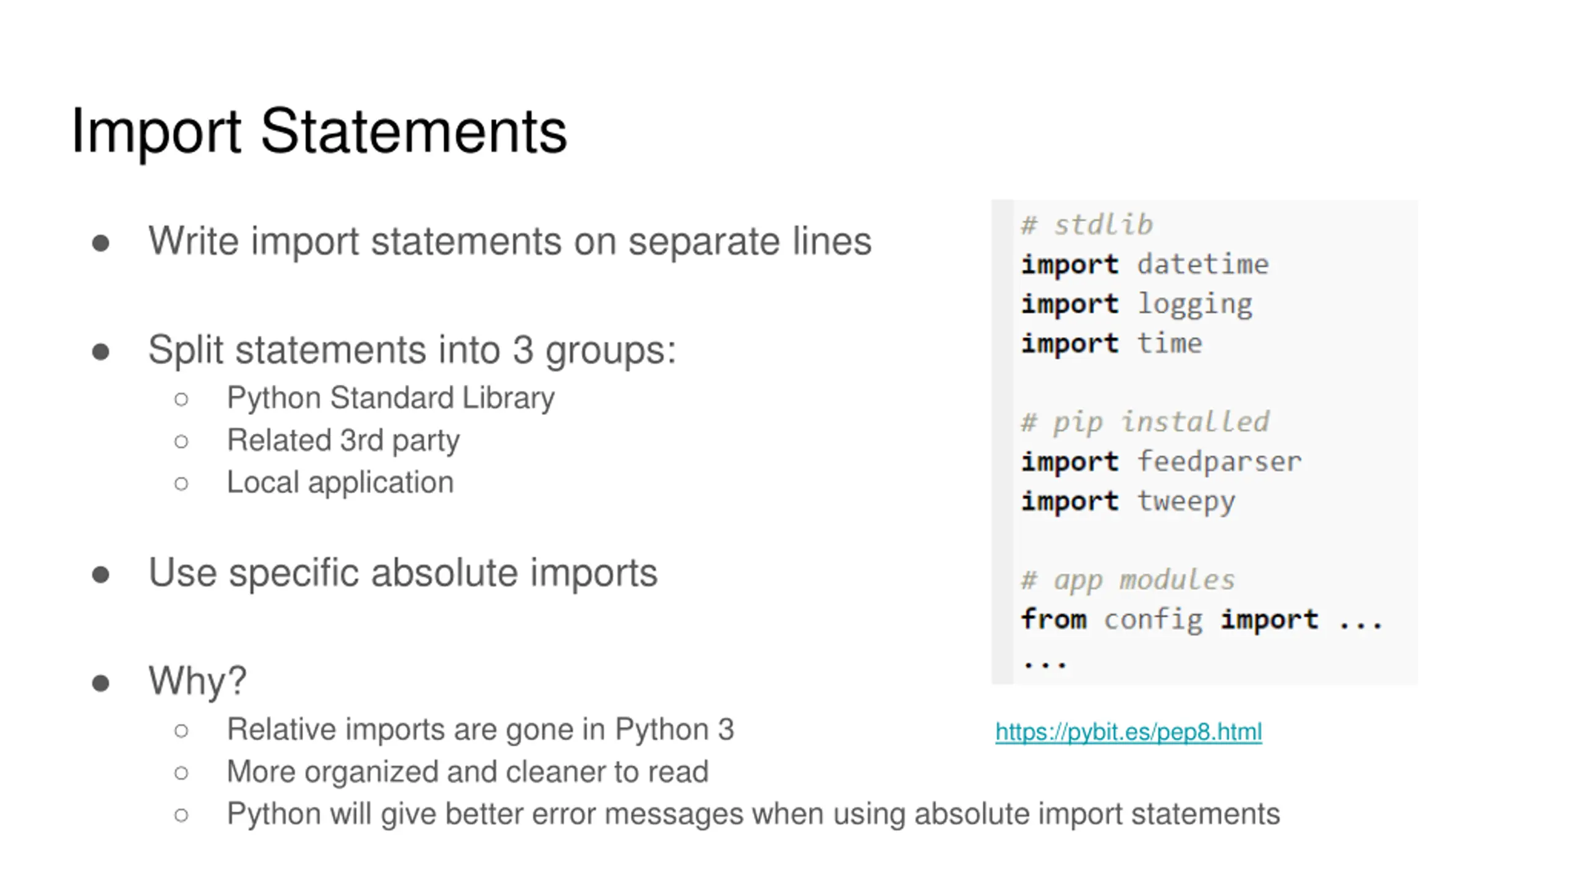Click the '# stdlib' code comment
The image size is (1573, 884).
pos(1086,225)
